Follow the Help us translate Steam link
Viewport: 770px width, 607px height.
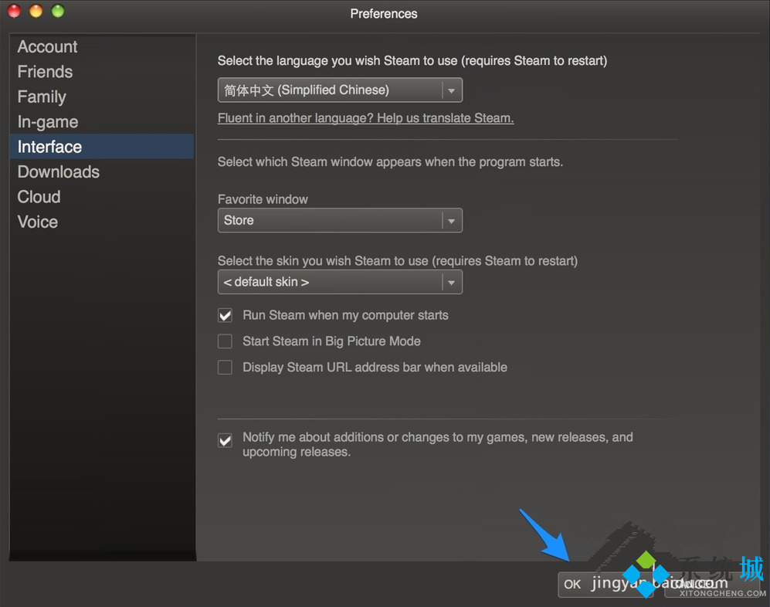click(x=366, y=118)
